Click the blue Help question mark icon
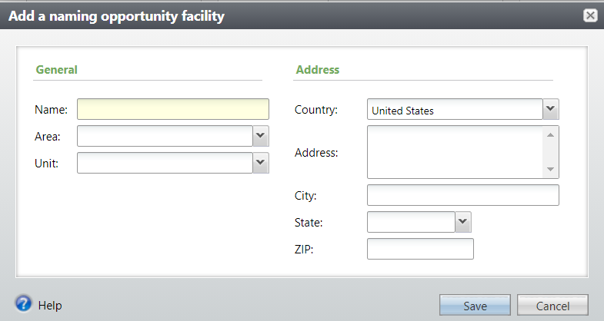 (24, 305)
